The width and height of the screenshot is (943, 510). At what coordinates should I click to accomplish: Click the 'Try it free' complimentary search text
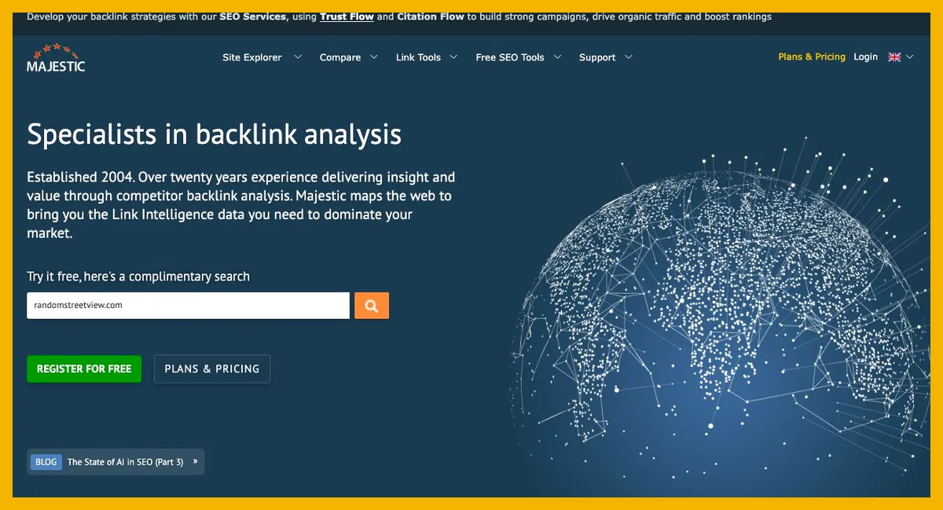point(138,277)
